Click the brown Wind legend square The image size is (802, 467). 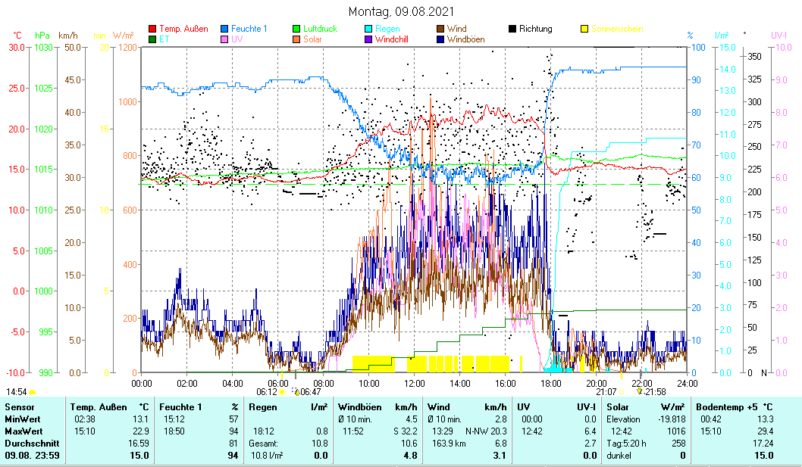(x=440, y=29)
